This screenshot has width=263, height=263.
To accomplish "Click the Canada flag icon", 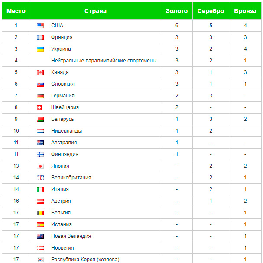I will coord(40,72).
